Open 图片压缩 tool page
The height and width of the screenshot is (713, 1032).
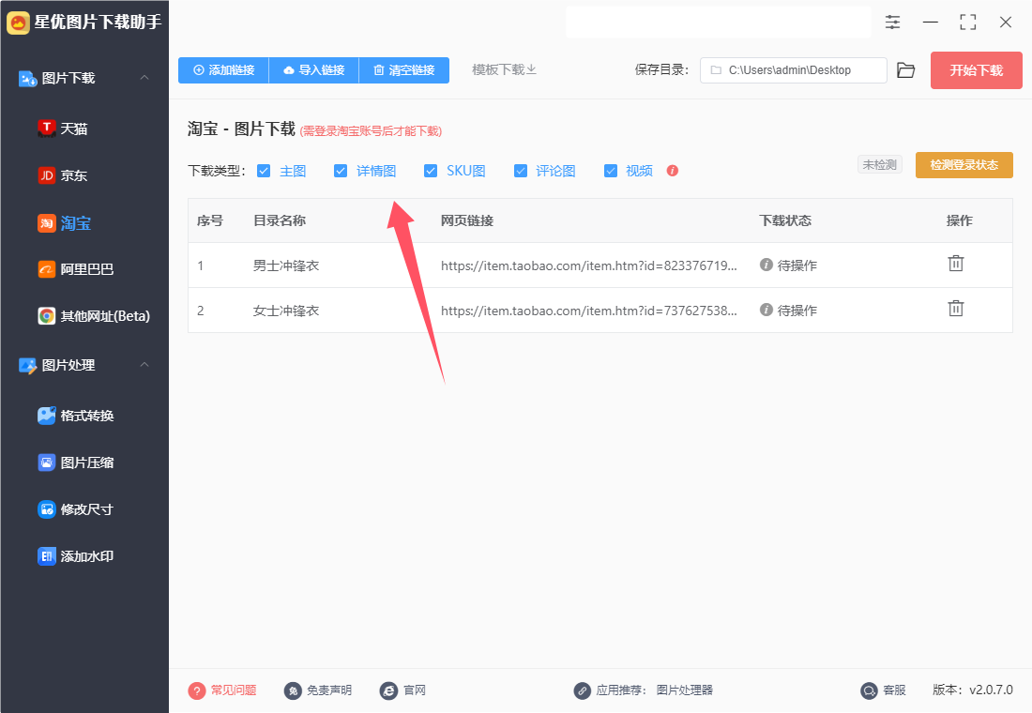(x=87, y=463)
